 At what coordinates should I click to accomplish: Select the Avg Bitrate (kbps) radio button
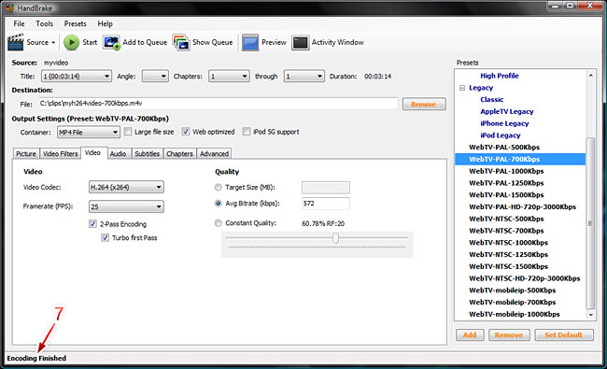point(219,204)
